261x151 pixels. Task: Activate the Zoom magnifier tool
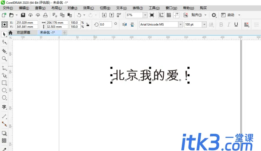click(x=4, y=59)
